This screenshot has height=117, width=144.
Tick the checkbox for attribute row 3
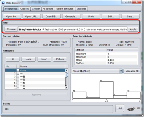point(18,77)
